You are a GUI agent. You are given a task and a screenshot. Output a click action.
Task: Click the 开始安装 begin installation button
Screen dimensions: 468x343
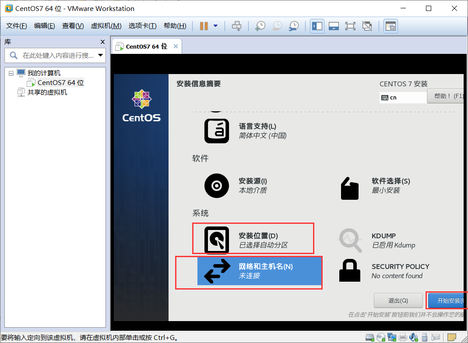pos(446,301)
